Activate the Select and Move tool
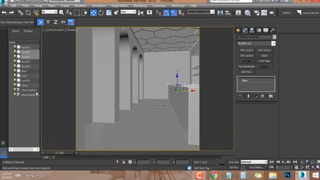Image resolution: width=320 pixels, height=180 pixels. click(93, 12)
